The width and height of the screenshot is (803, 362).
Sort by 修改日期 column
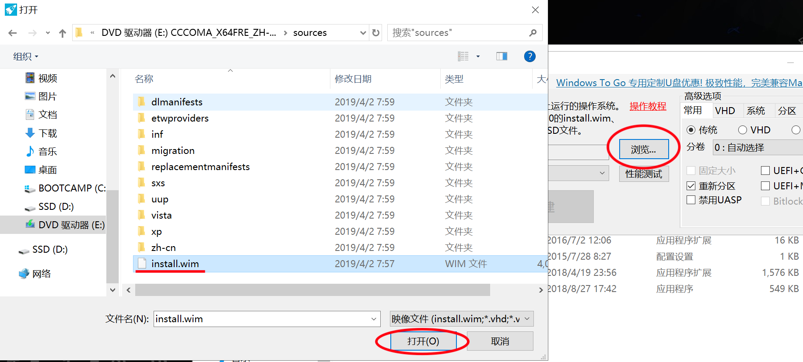pos(353,79)
